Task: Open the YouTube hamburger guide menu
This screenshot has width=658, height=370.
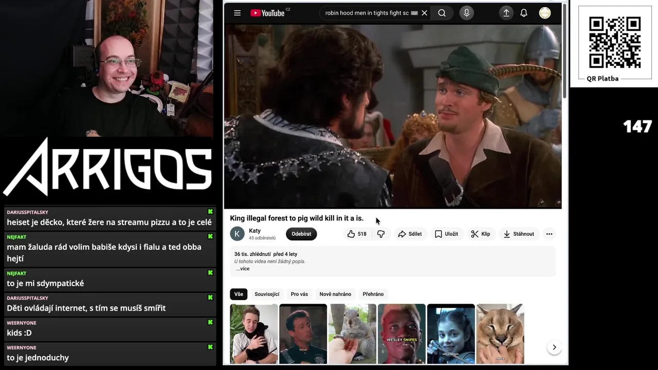Action: (237, 13)
